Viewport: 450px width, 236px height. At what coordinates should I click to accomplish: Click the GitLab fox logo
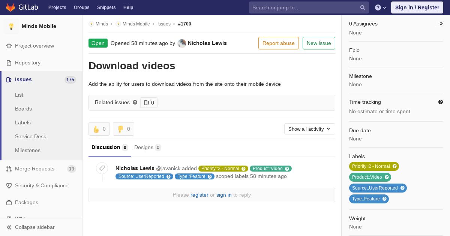(x=10, y=7)
